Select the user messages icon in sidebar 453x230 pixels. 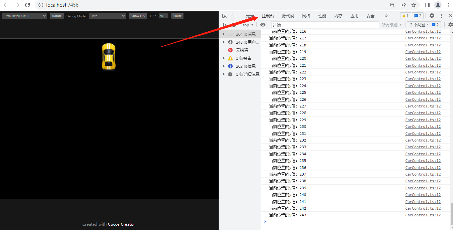[x=230, y=42]
